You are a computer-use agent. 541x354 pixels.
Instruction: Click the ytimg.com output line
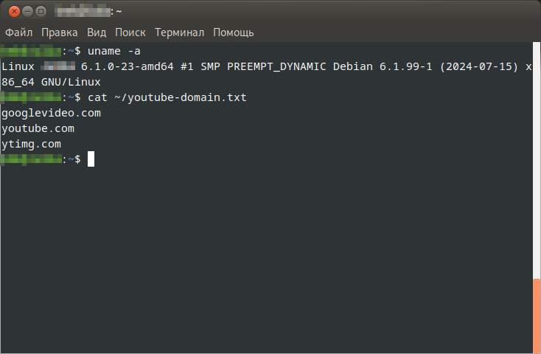32,144
